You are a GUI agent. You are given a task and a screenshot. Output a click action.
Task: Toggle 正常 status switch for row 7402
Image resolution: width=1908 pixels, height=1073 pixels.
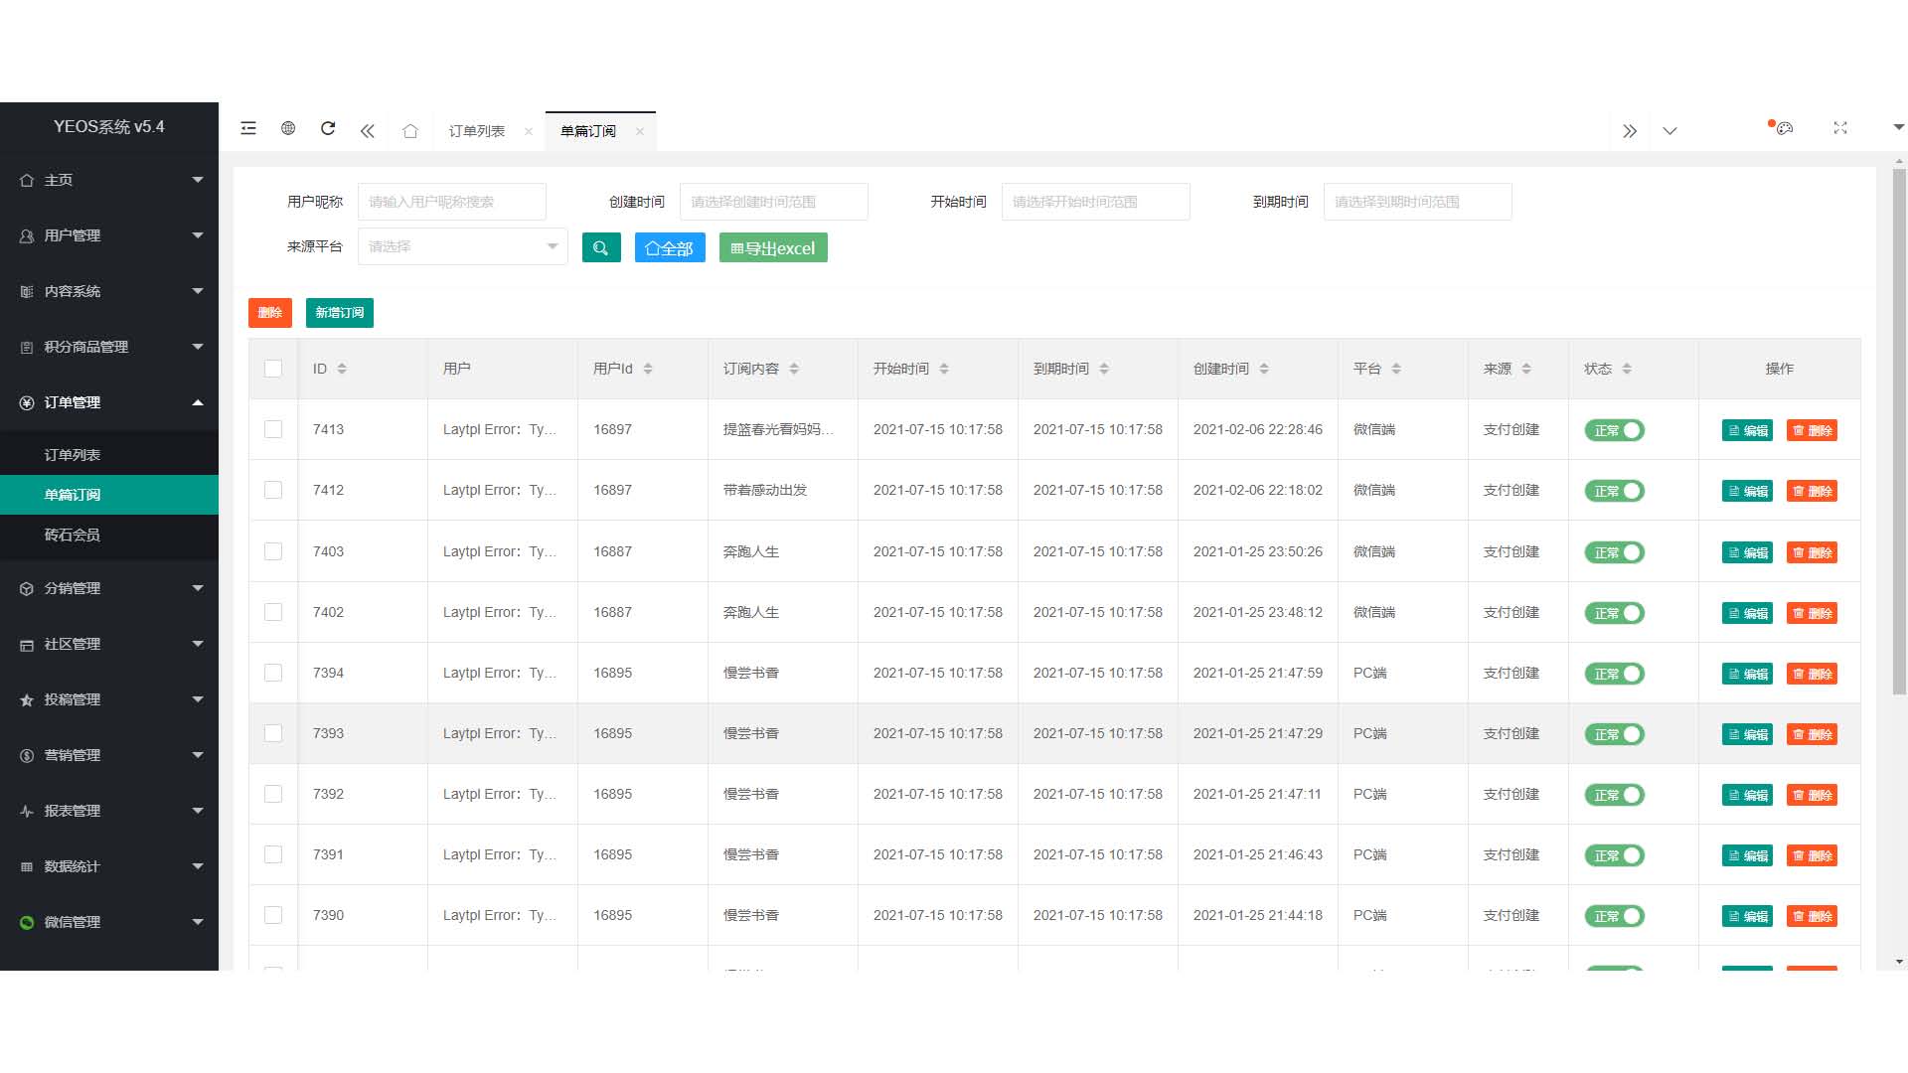[1614, 613]
